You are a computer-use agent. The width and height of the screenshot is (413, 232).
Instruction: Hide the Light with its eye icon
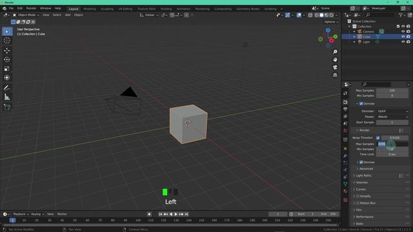[x=403, y=42]
